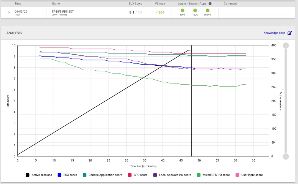Toggle the CPU score red legend swatch
This screenshot has width=298, height=184.
tap(130, 175)
